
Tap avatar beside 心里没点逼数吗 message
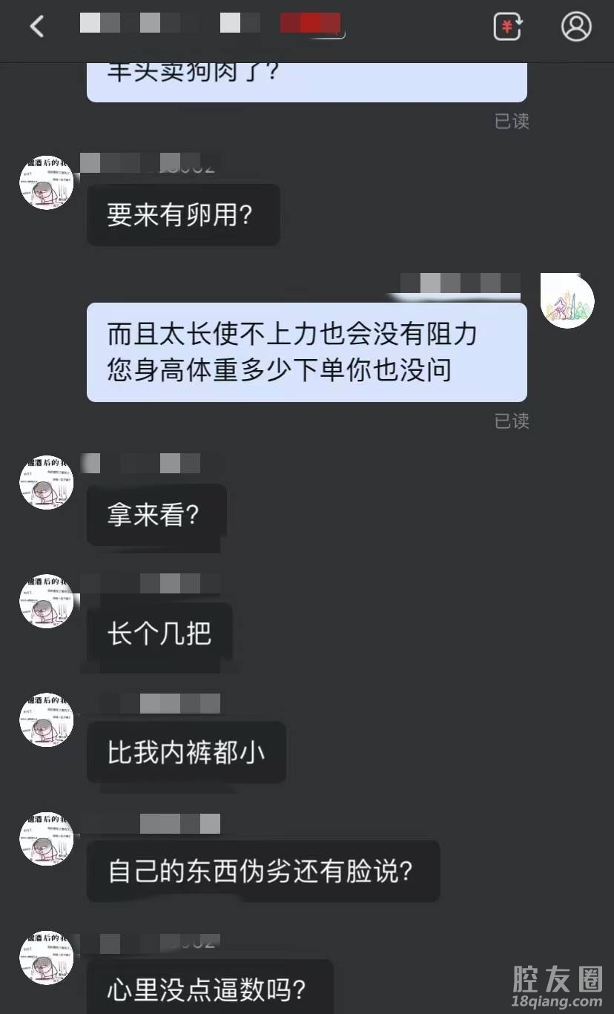pyautogui.click(x=46, y=958)
